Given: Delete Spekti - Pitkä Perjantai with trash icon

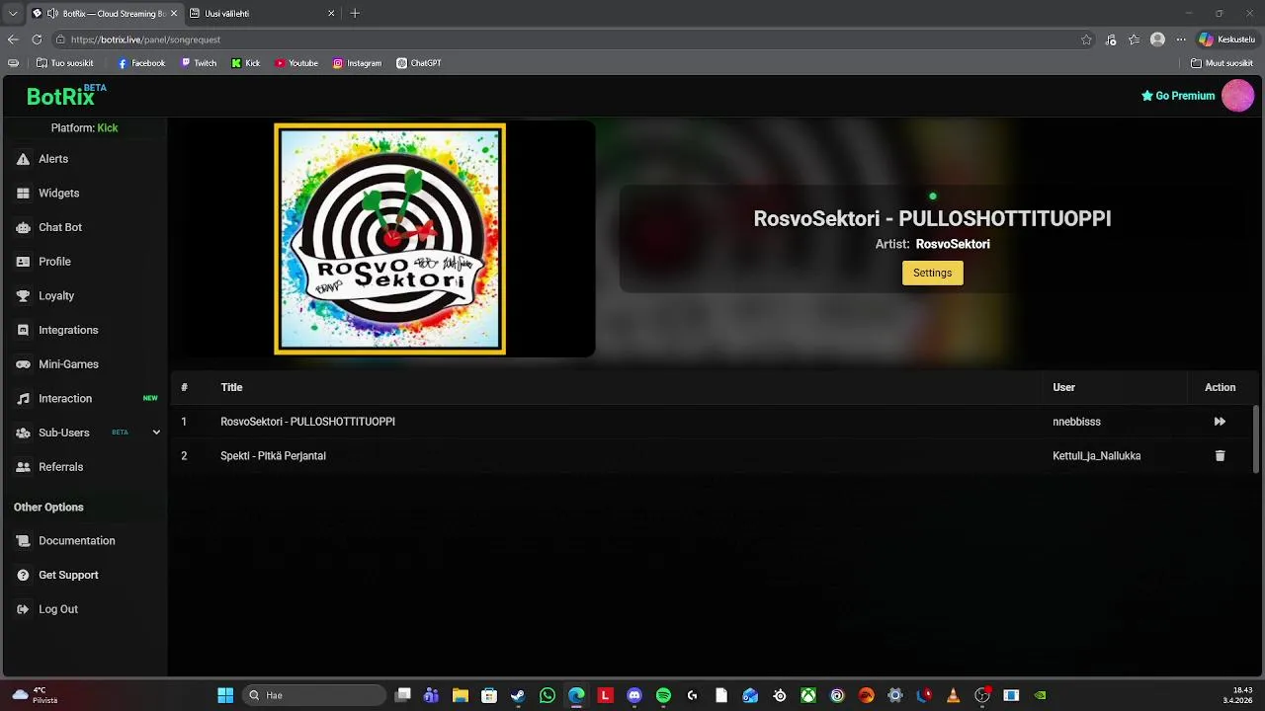Looking at the screenshot, I should [x=1220, y=456].
